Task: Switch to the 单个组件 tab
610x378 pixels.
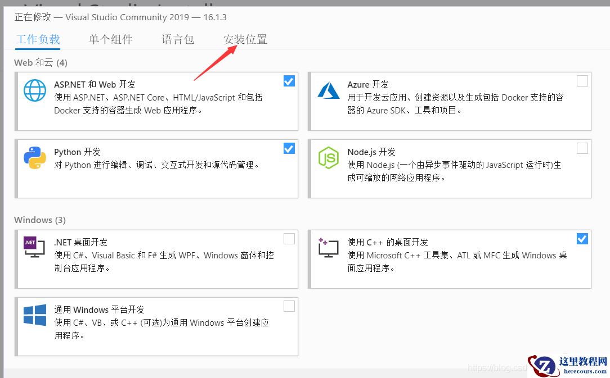Action: (110, 39)
